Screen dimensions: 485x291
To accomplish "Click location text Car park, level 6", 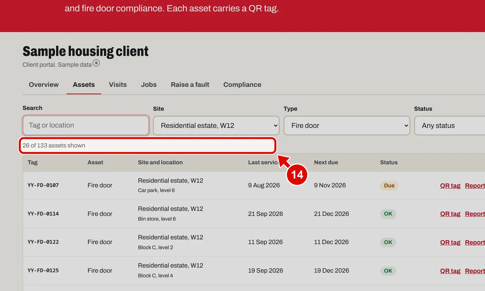I will click(156, 190).
